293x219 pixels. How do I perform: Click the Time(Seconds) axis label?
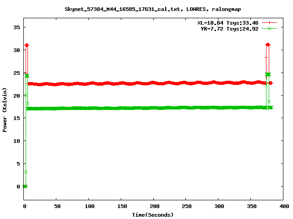point(153,215)
